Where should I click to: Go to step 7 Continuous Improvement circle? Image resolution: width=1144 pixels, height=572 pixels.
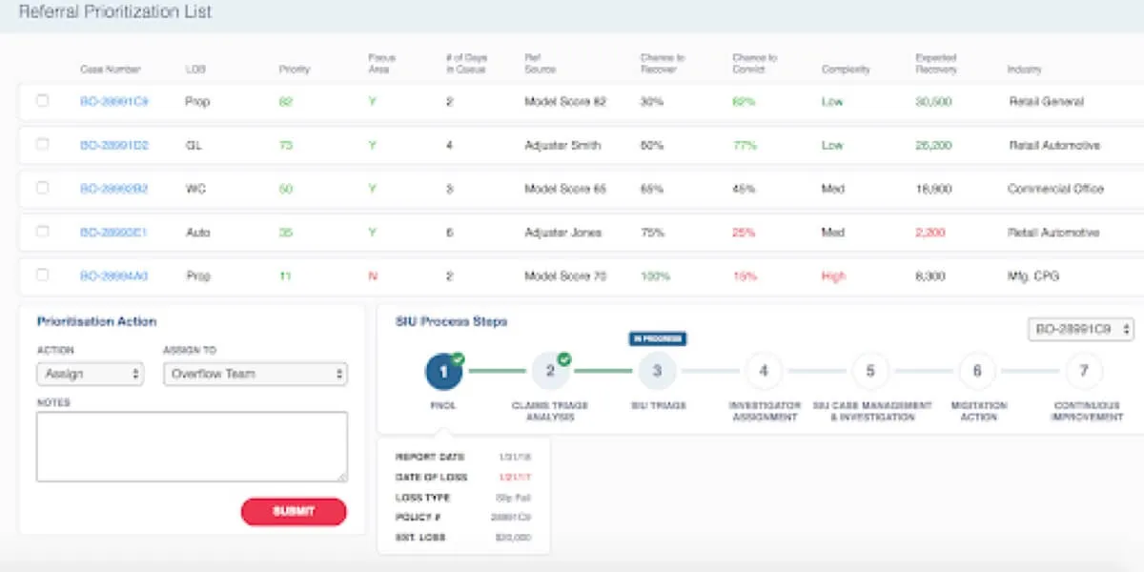1084,372
